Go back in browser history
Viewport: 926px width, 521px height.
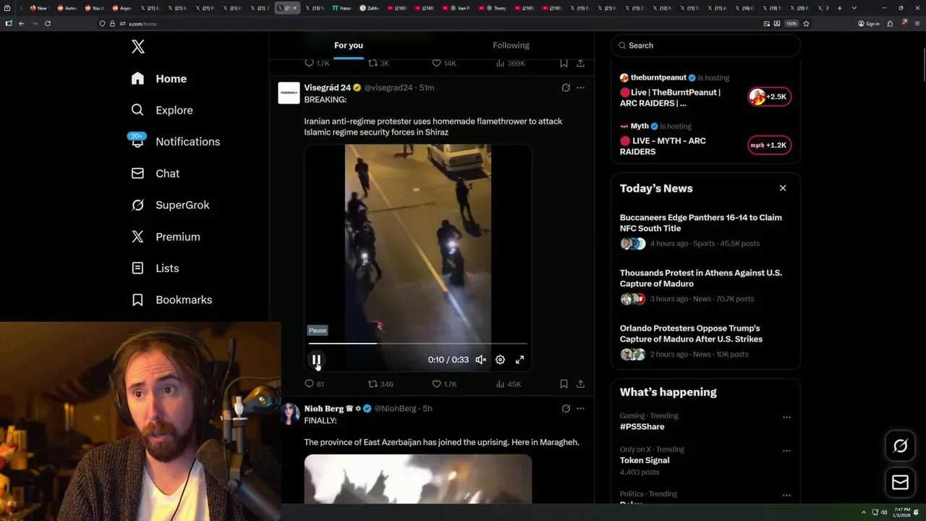click(22, 23)
